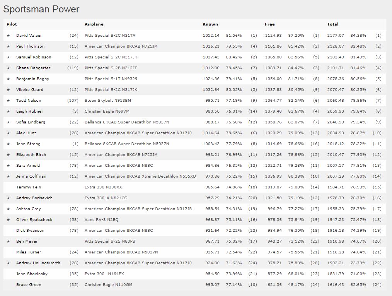Click the star icon beside Vibeke Gaard
The height and width of the screenshot is (296, 392).
coord(8,90)
